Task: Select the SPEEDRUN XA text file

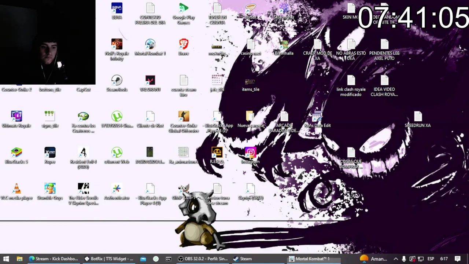Action: pyautogui.click(x=418, y=119)
